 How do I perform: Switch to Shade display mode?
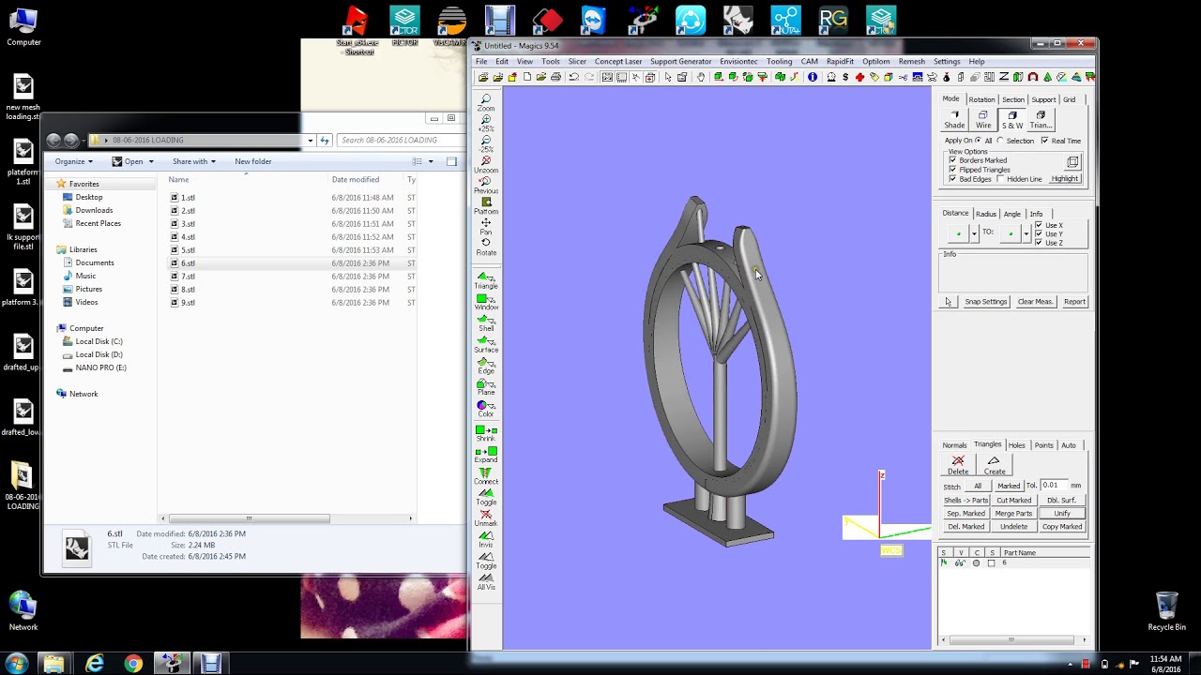954,119
